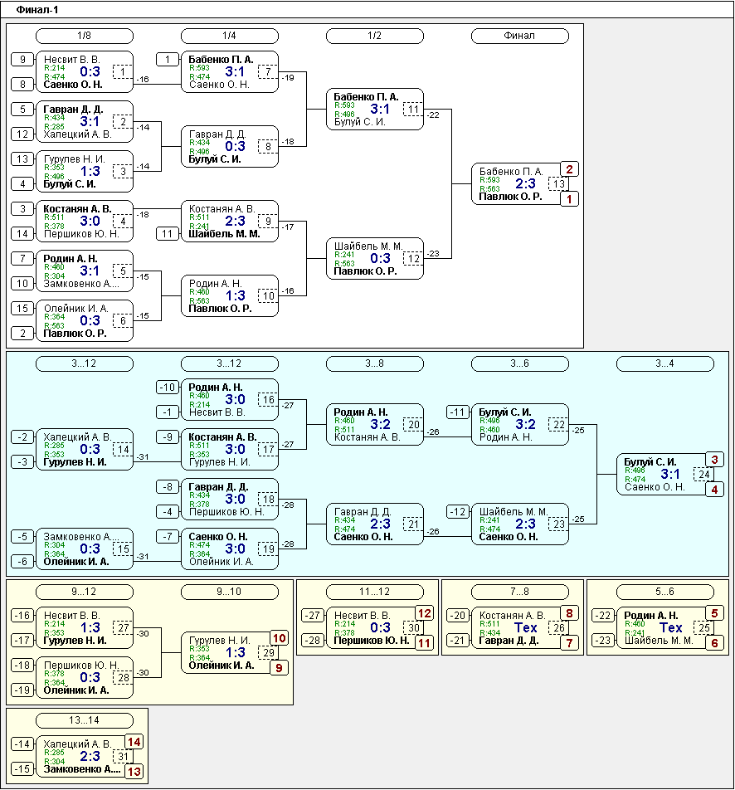Click the Финал round header
The image size is (735, 790).
pyautogui.click(x=519, y=36)
